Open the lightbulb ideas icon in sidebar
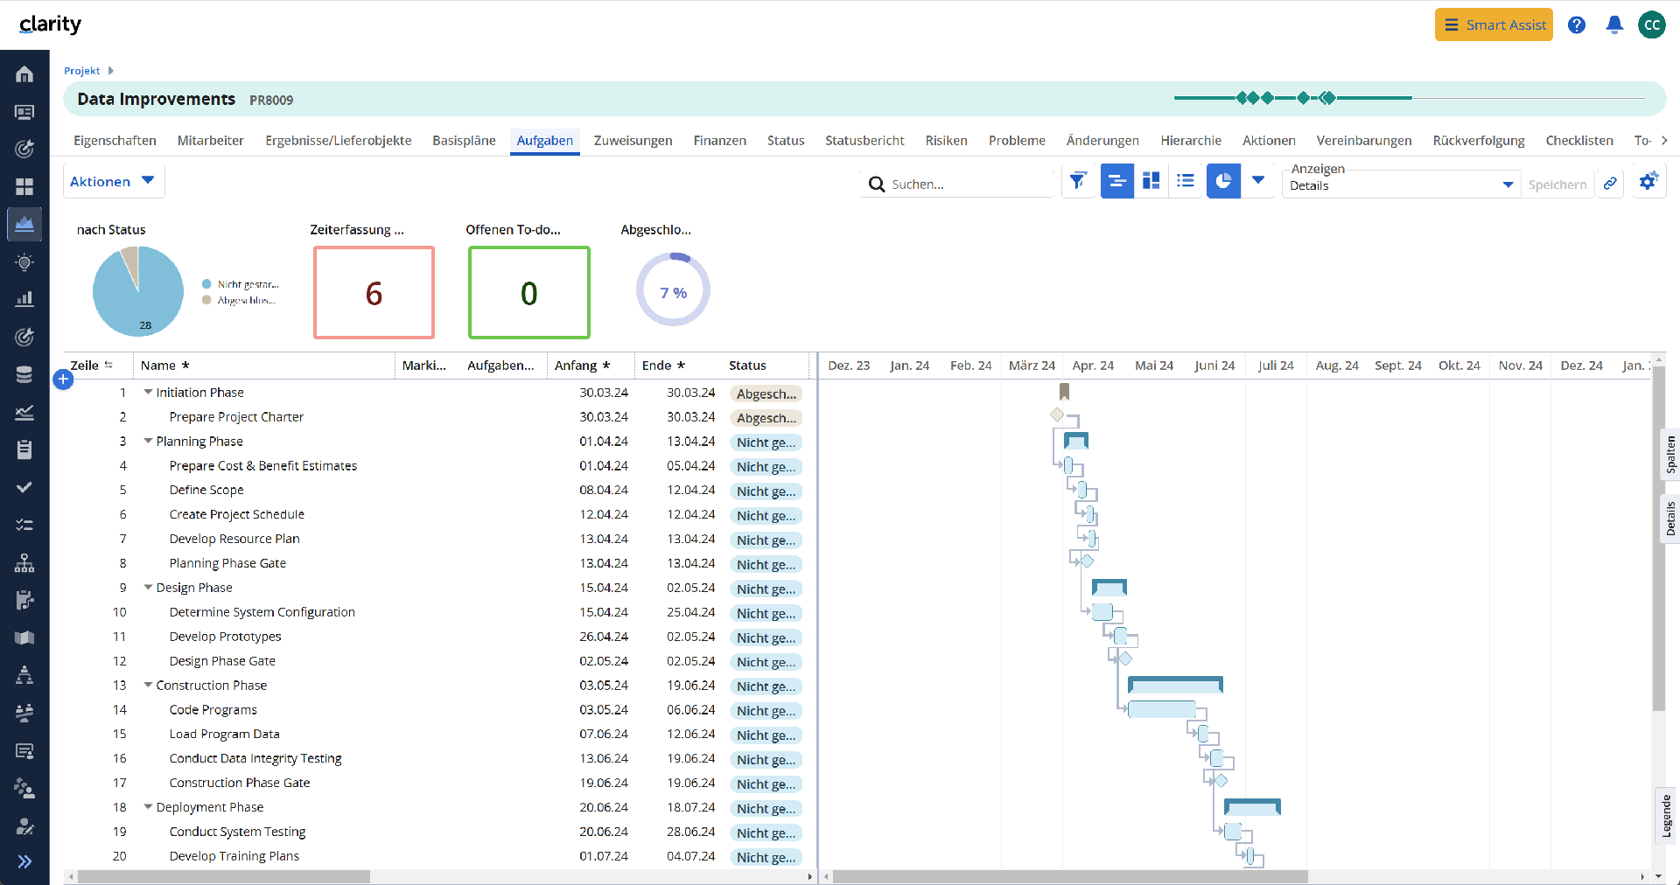The width and height of the screenshot is (1680, 885). 24,262
